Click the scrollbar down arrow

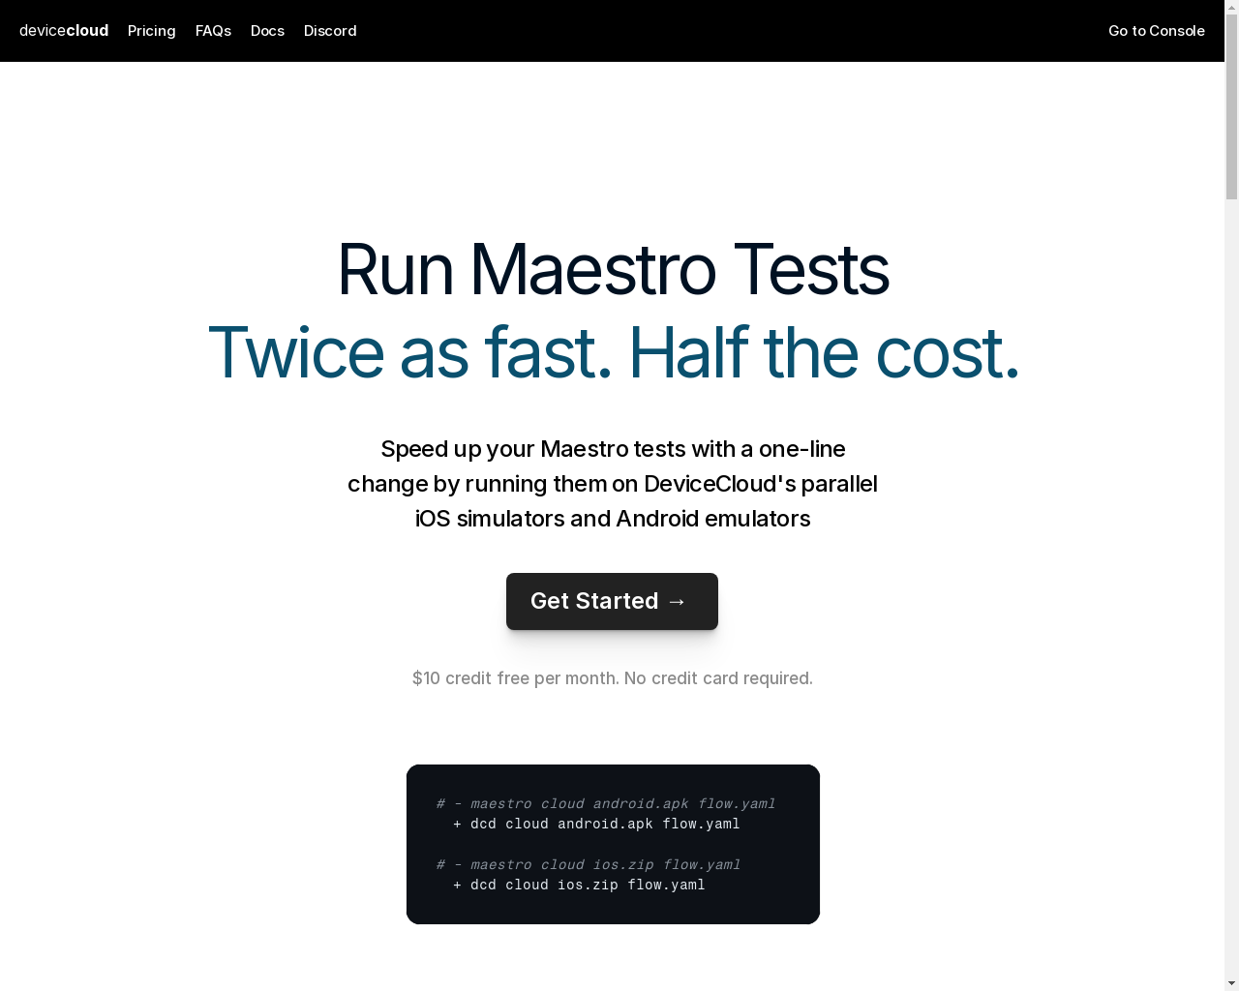(x=1231, y=983)
